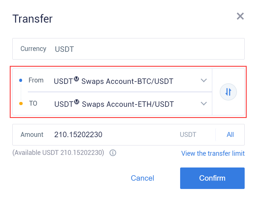Confirm the USDT transfer
The image size is (257, 205).
pyautogui.click(x=212, y=178)
